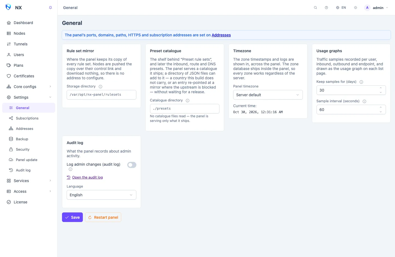
Task: Show info for Catalogue directory
Action: (188, 101)
